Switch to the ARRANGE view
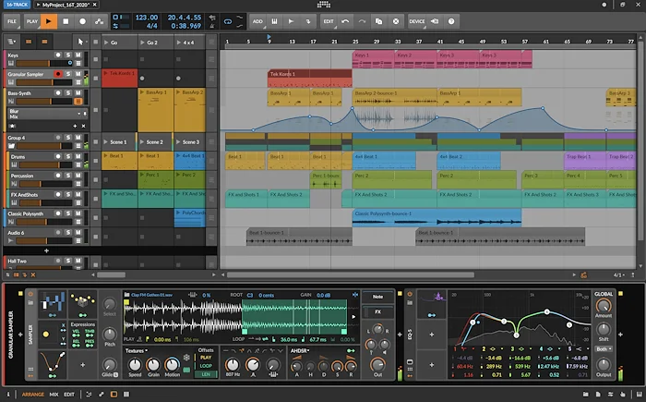 click(x=33, y=395)
